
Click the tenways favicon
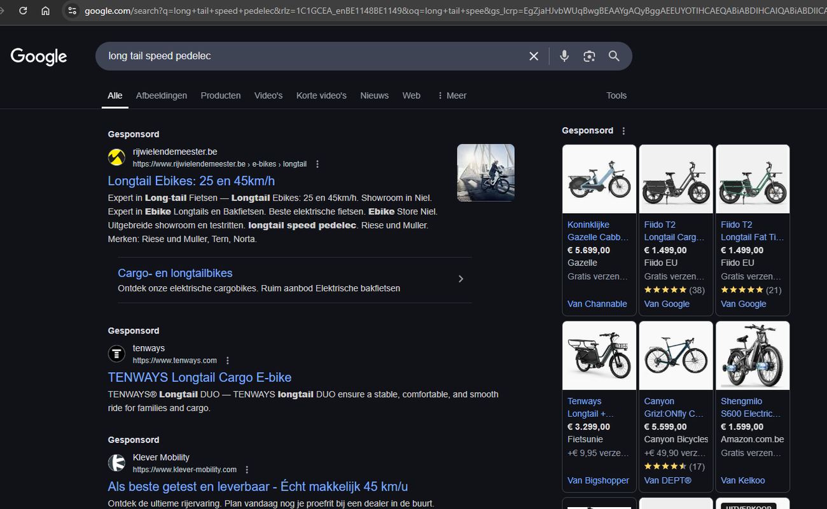(x=116, y=354)
